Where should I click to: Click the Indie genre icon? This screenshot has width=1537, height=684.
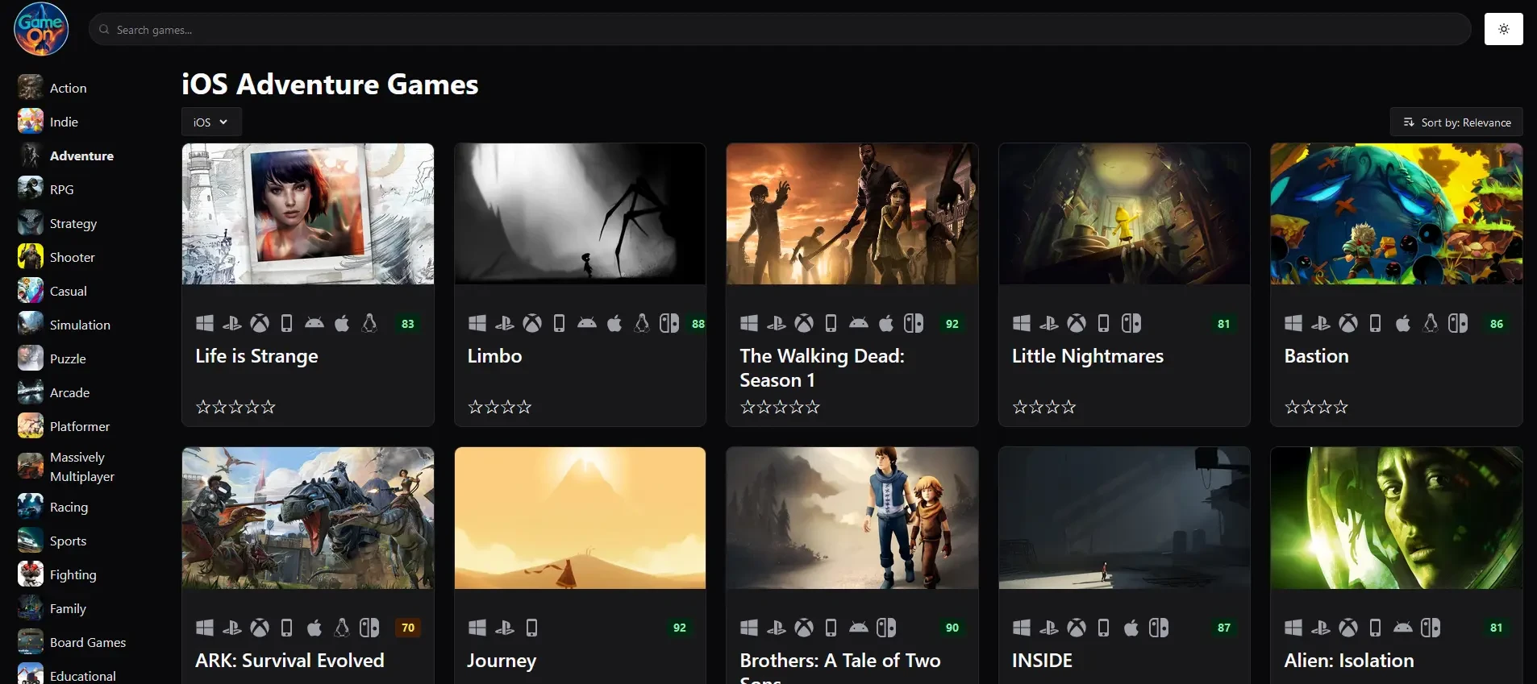coord(31,122)
